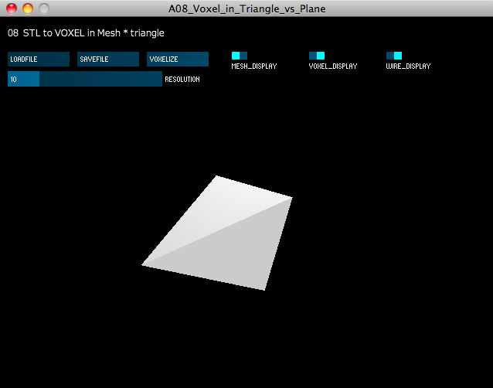The height and width of the screenshot is (388, 493).
Task: Close the window with the red button
Action: 12,9
